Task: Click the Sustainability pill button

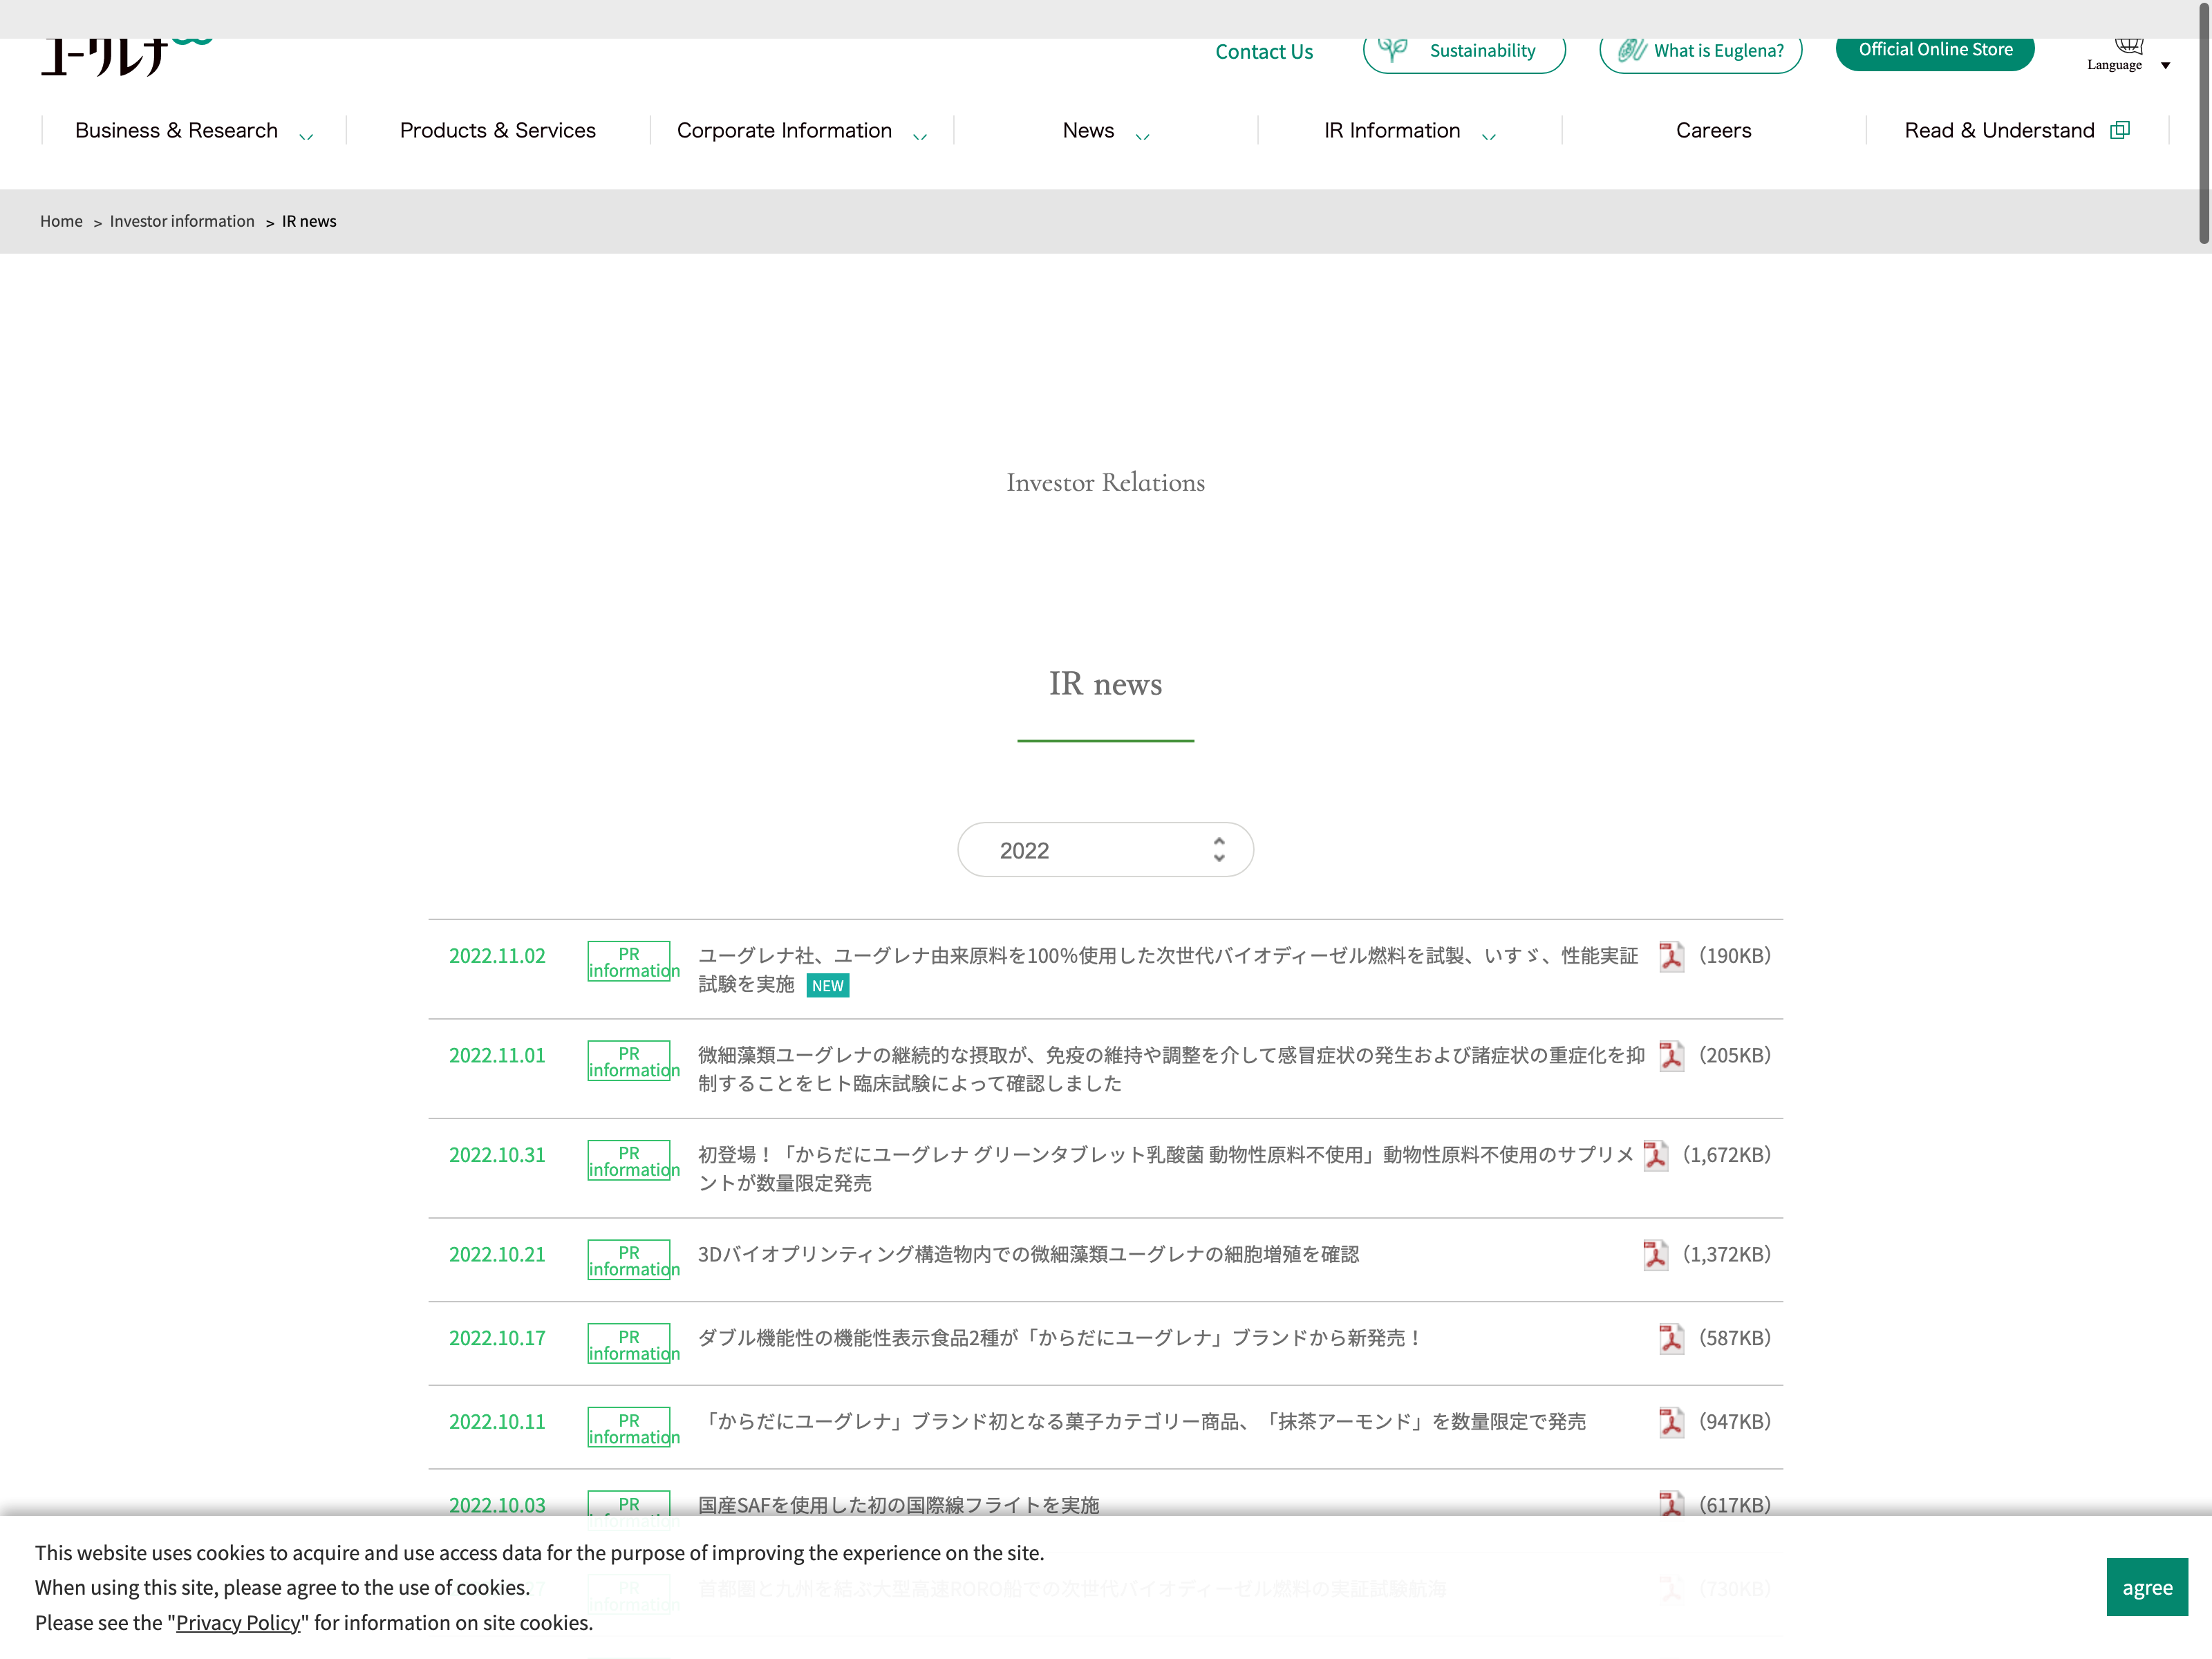Action: click(1464, 51)
